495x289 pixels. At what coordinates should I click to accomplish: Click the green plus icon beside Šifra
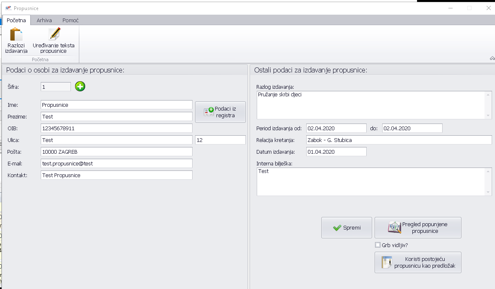point(80,87)
